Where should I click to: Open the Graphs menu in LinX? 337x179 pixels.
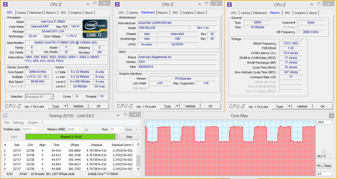point(33,123)
